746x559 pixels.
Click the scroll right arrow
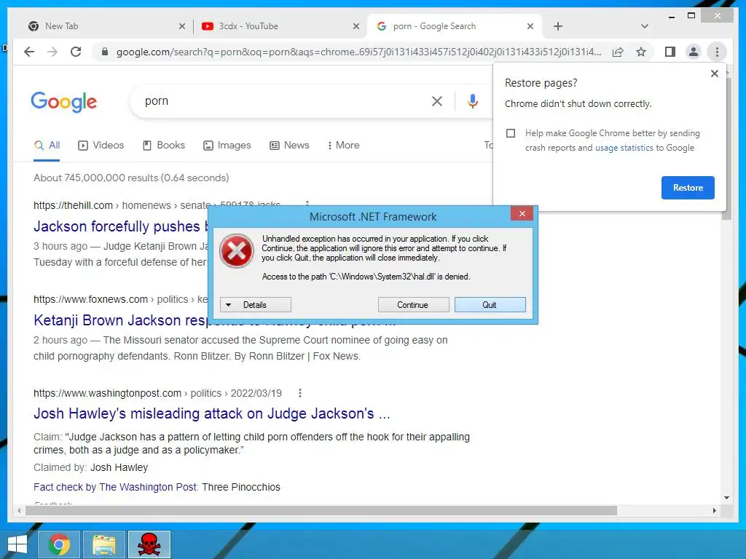(714, 510)
